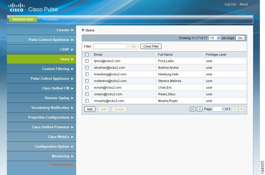Viewport: 265px width, 175px height.
Task: Collapse the Users section disclosure triangle
Action: pyautogui.click(x=83, y=30)
